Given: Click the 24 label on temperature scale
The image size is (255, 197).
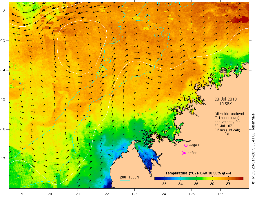Looking at the screenshot, I should click(180, 184).
